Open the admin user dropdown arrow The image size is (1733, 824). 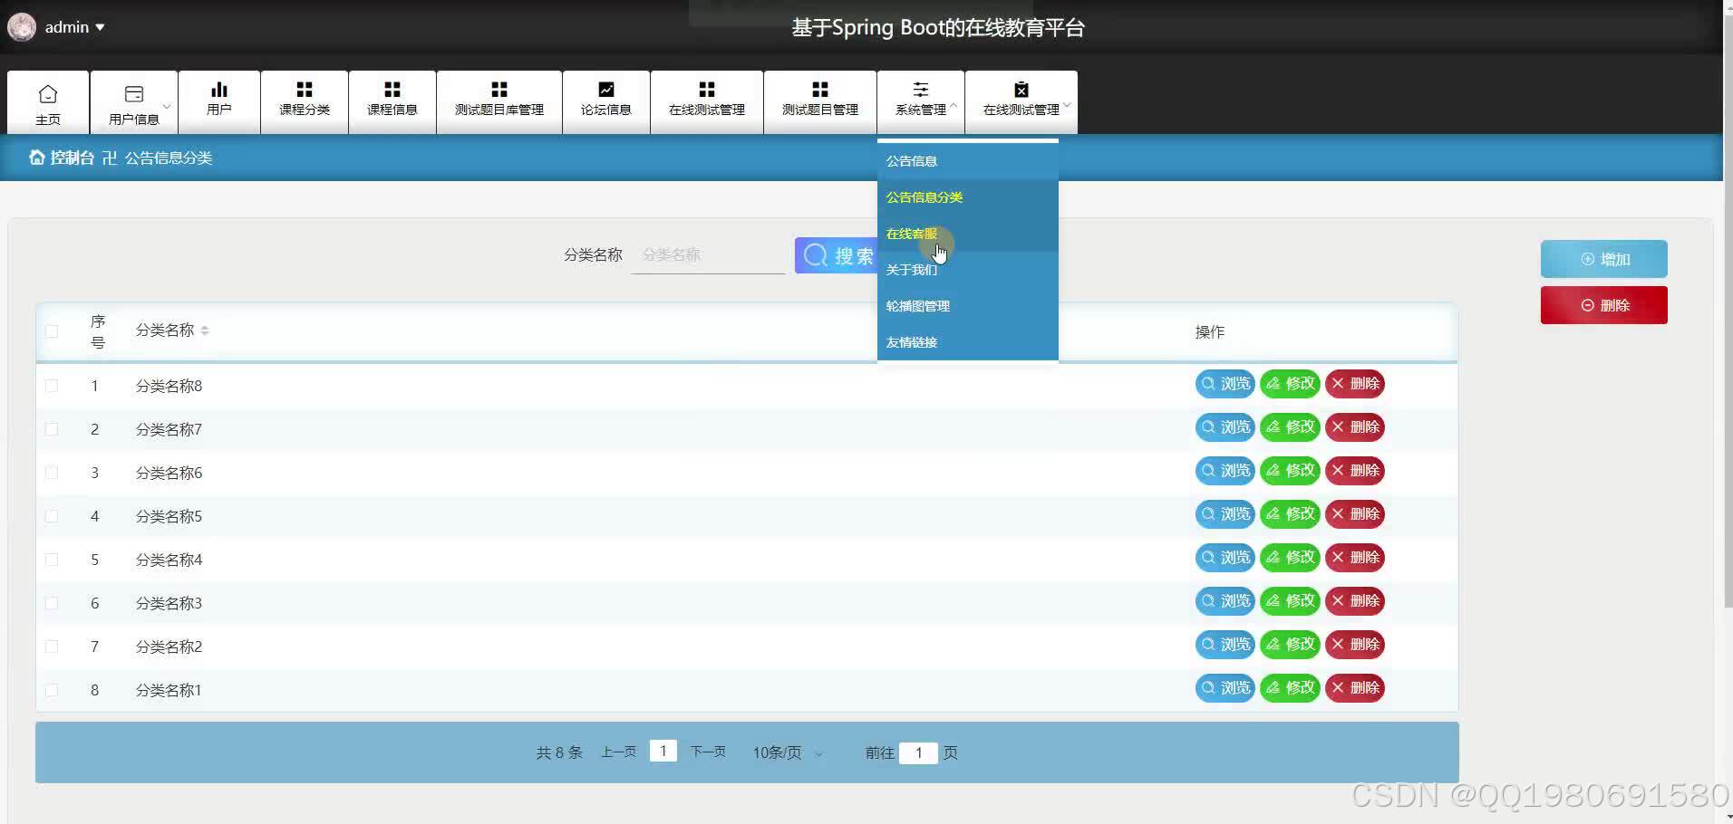pyautogui.click(x=100, y=27)
